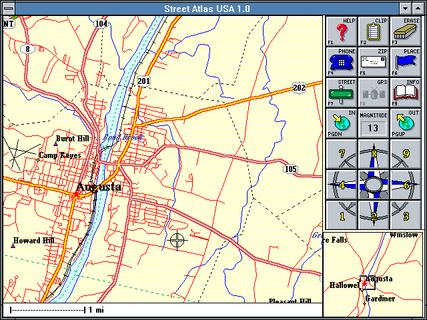
Task: Pan map northwest with compass 7
Action: 341,154
